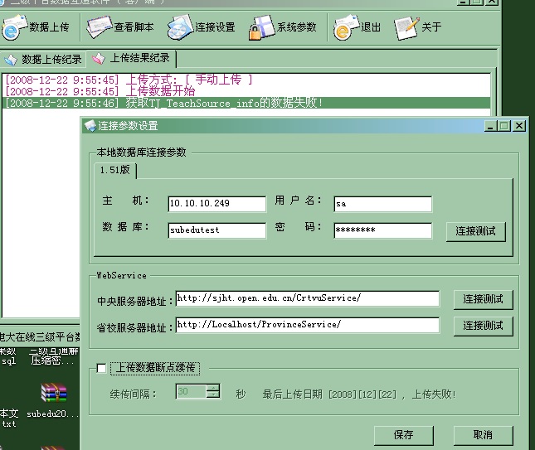Open 查看脚本 script viewer icon
Viewport: 535px width, 450px height.
pyautogui.click(x=100, y=28)
